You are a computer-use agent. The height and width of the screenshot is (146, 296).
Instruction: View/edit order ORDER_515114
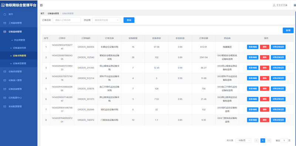(253, 78)
